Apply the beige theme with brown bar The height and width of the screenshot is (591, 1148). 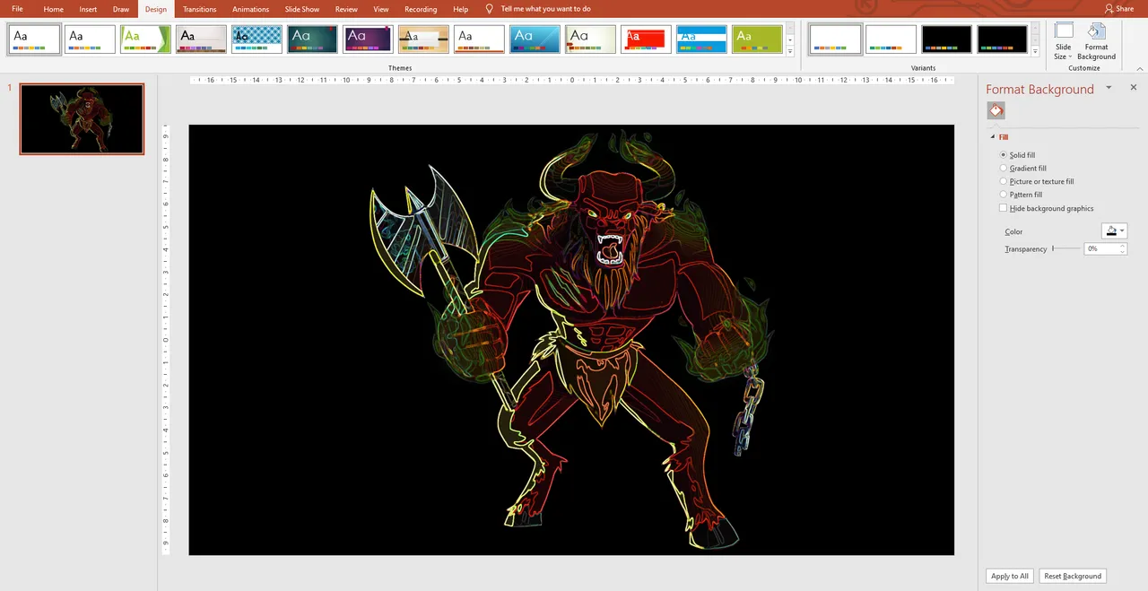pos(590,39)
